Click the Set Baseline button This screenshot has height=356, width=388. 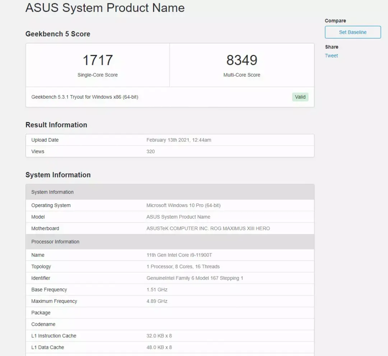tap(353, 32)
